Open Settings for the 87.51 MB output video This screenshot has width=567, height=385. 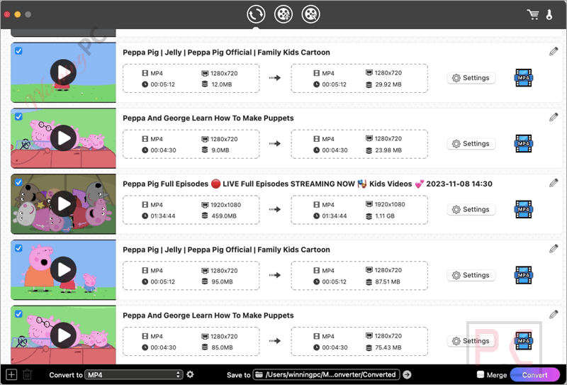coord(471,275)
